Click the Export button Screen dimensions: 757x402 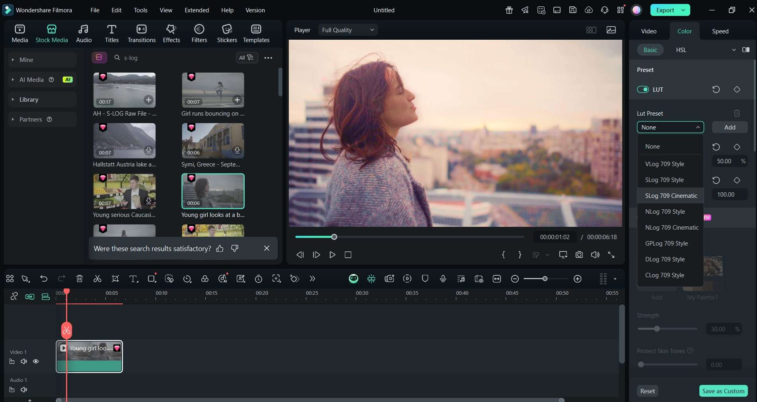click(x=665, y=10)
